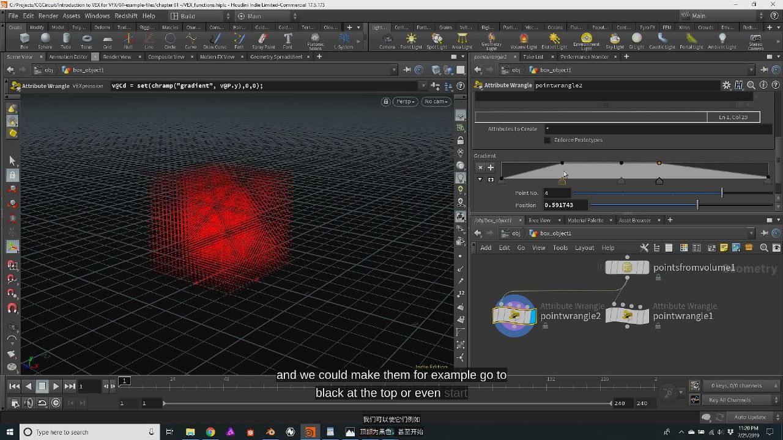The height and width of the screenshot is (440, 783).
Task: Select the pointwrangle1 node
Action: point(627,316)
